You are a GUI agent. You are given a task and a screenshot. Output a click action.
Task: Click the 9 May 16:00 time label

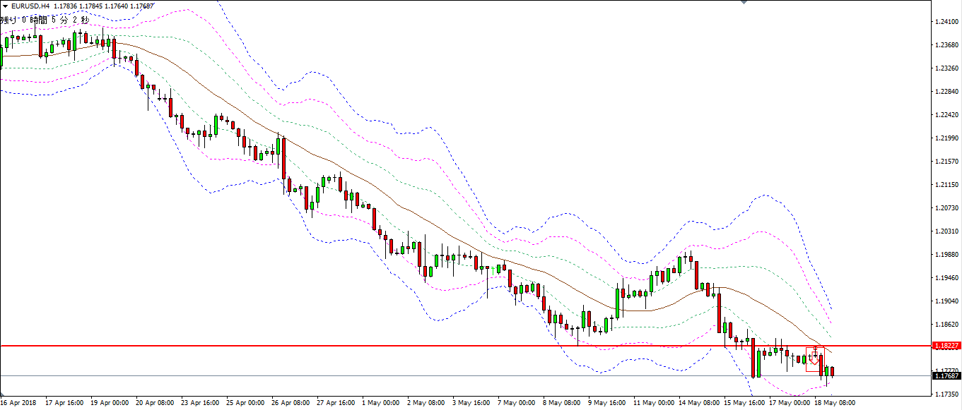(x=606, y=404)
